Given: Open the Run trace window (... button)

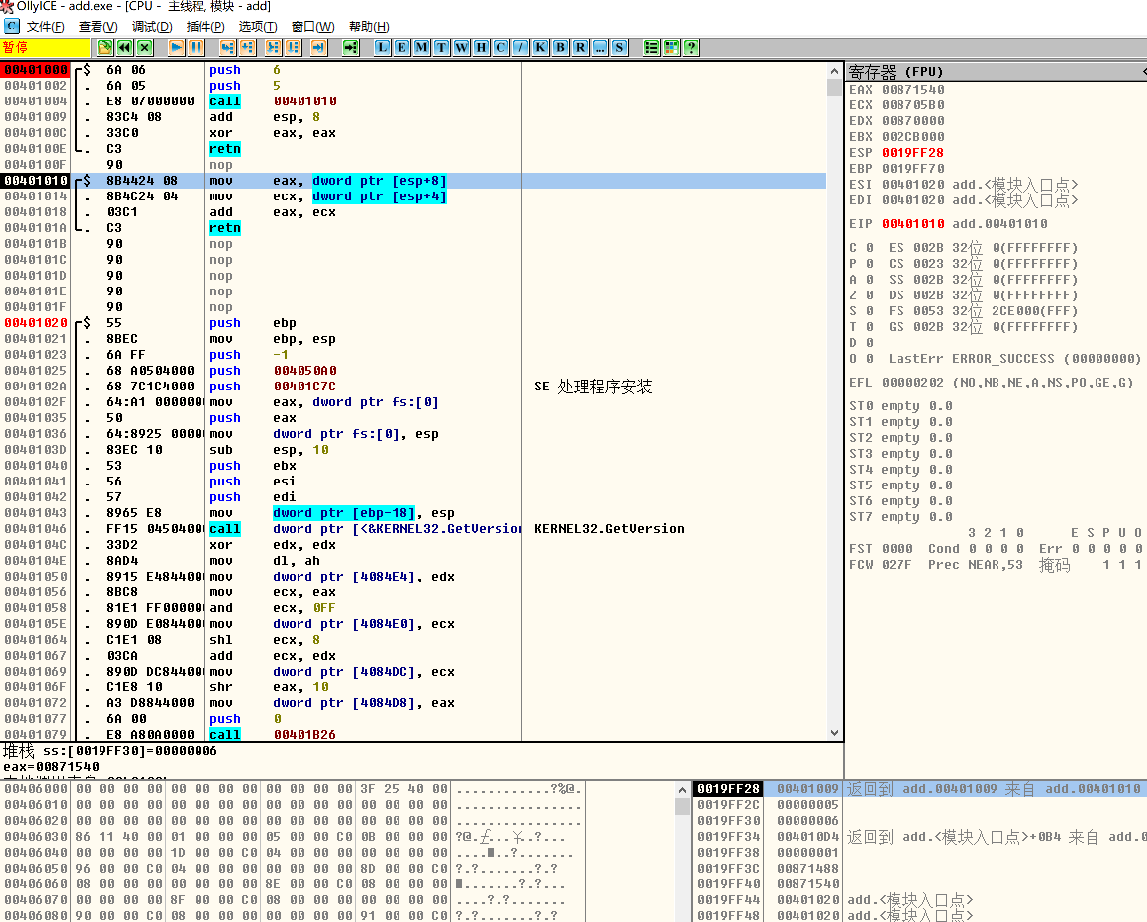Looking at the screenshot, I should (599, 48).
